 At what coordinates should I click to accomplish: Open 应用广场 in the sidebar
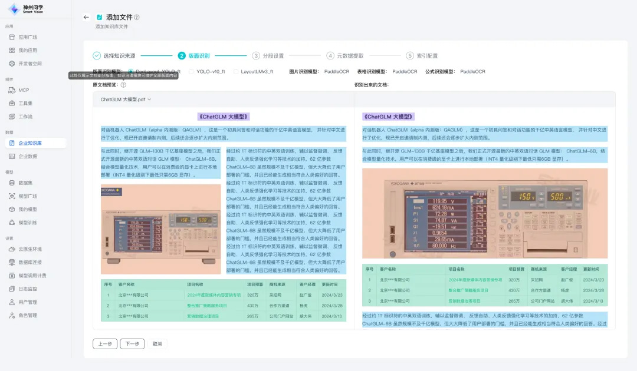(27, 37)
